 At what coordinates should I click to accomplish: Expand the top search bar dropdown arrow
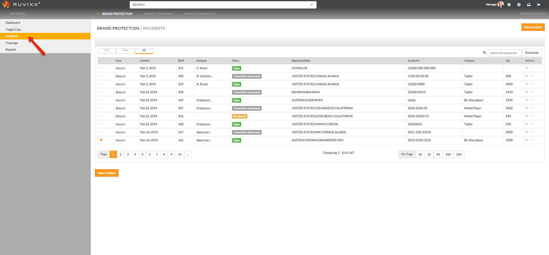[x=312, y=5]
